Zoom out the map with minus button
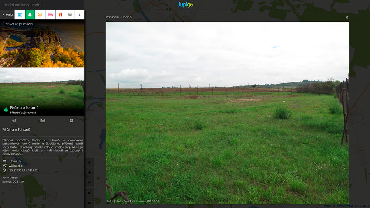The width and height of the screenshot is (370, 208). coord(89,182)
